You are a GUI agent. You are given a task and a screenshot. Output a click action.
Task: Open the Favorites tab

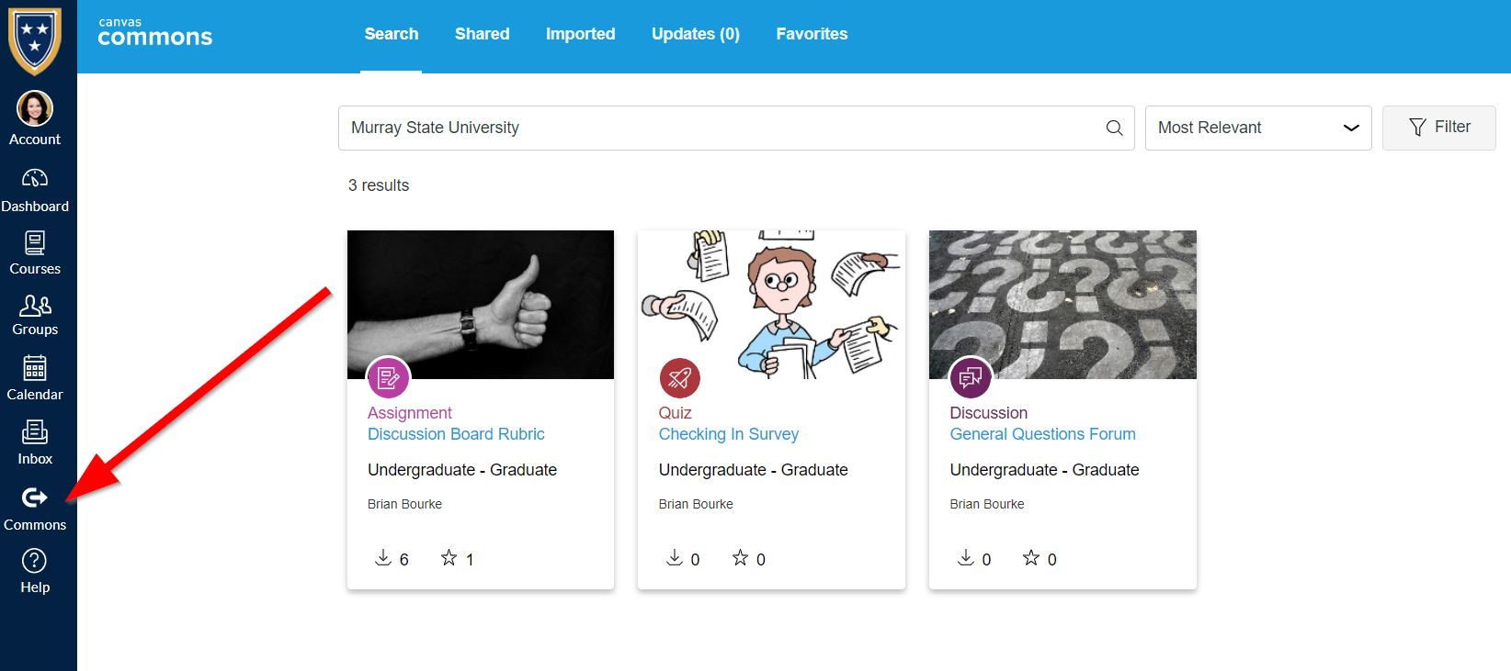point(812,34)
